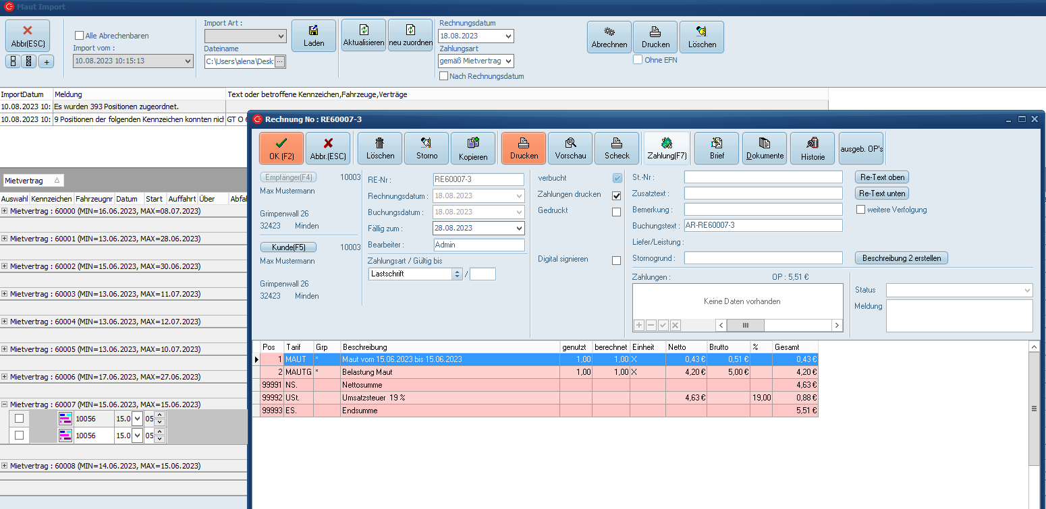Viewport: 1046px width, 509px height.
Task: Toggle the Zahlungen drucken checkbox
Action: pos(616,196)
